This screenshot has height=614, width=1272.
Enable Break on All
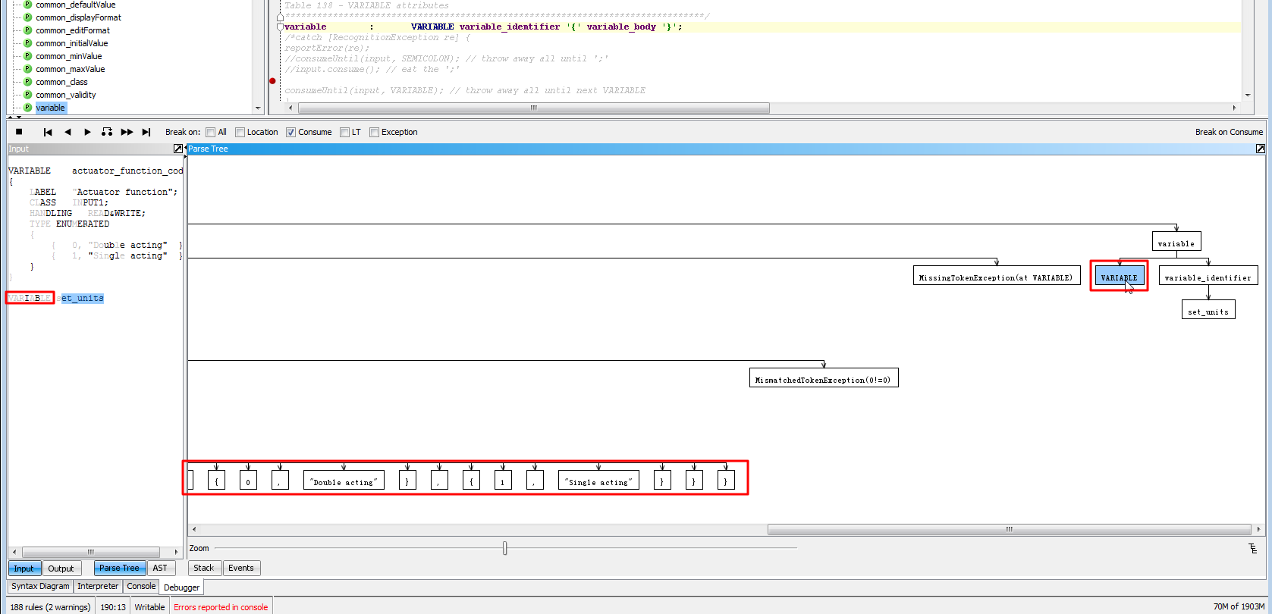tap(211, 132)
